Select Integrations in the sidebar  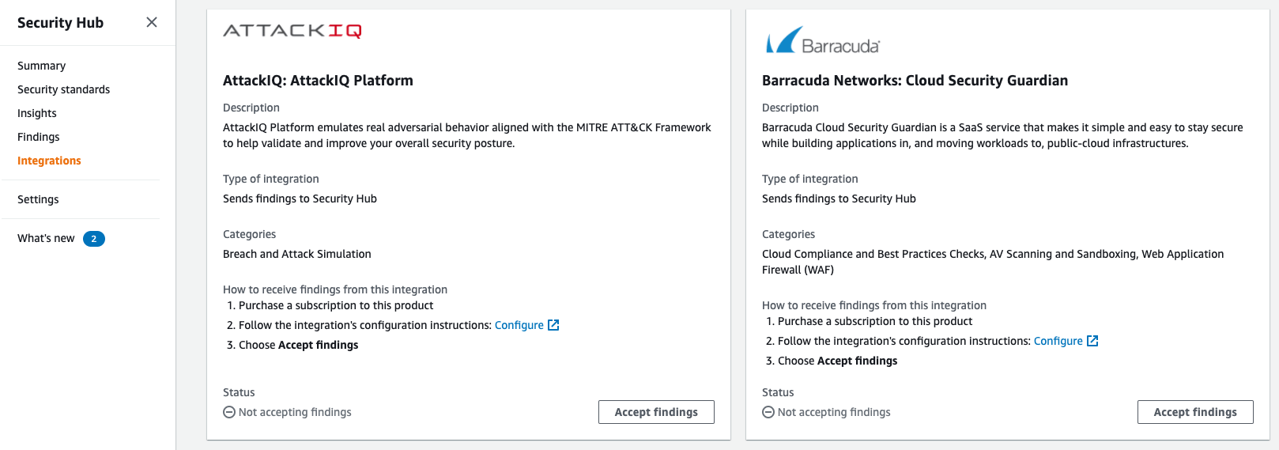pyautogui.click(x=49, y=161)
